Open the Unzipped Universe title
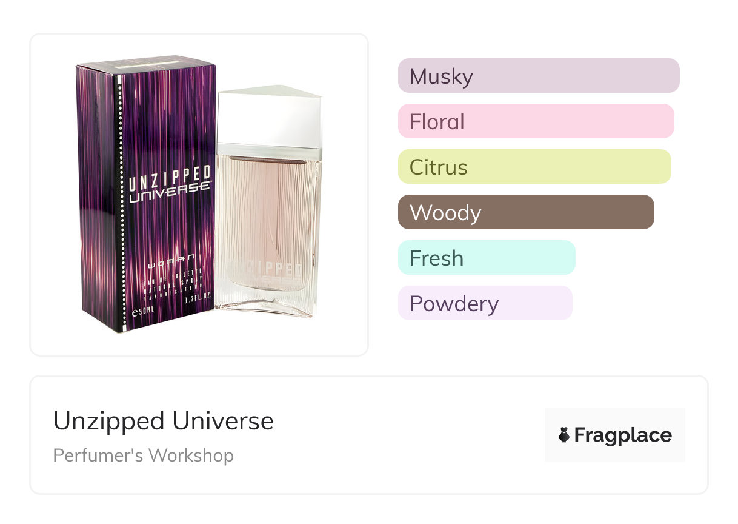The height and width of the screenshot is (524, 738). [x=163, y=421]
